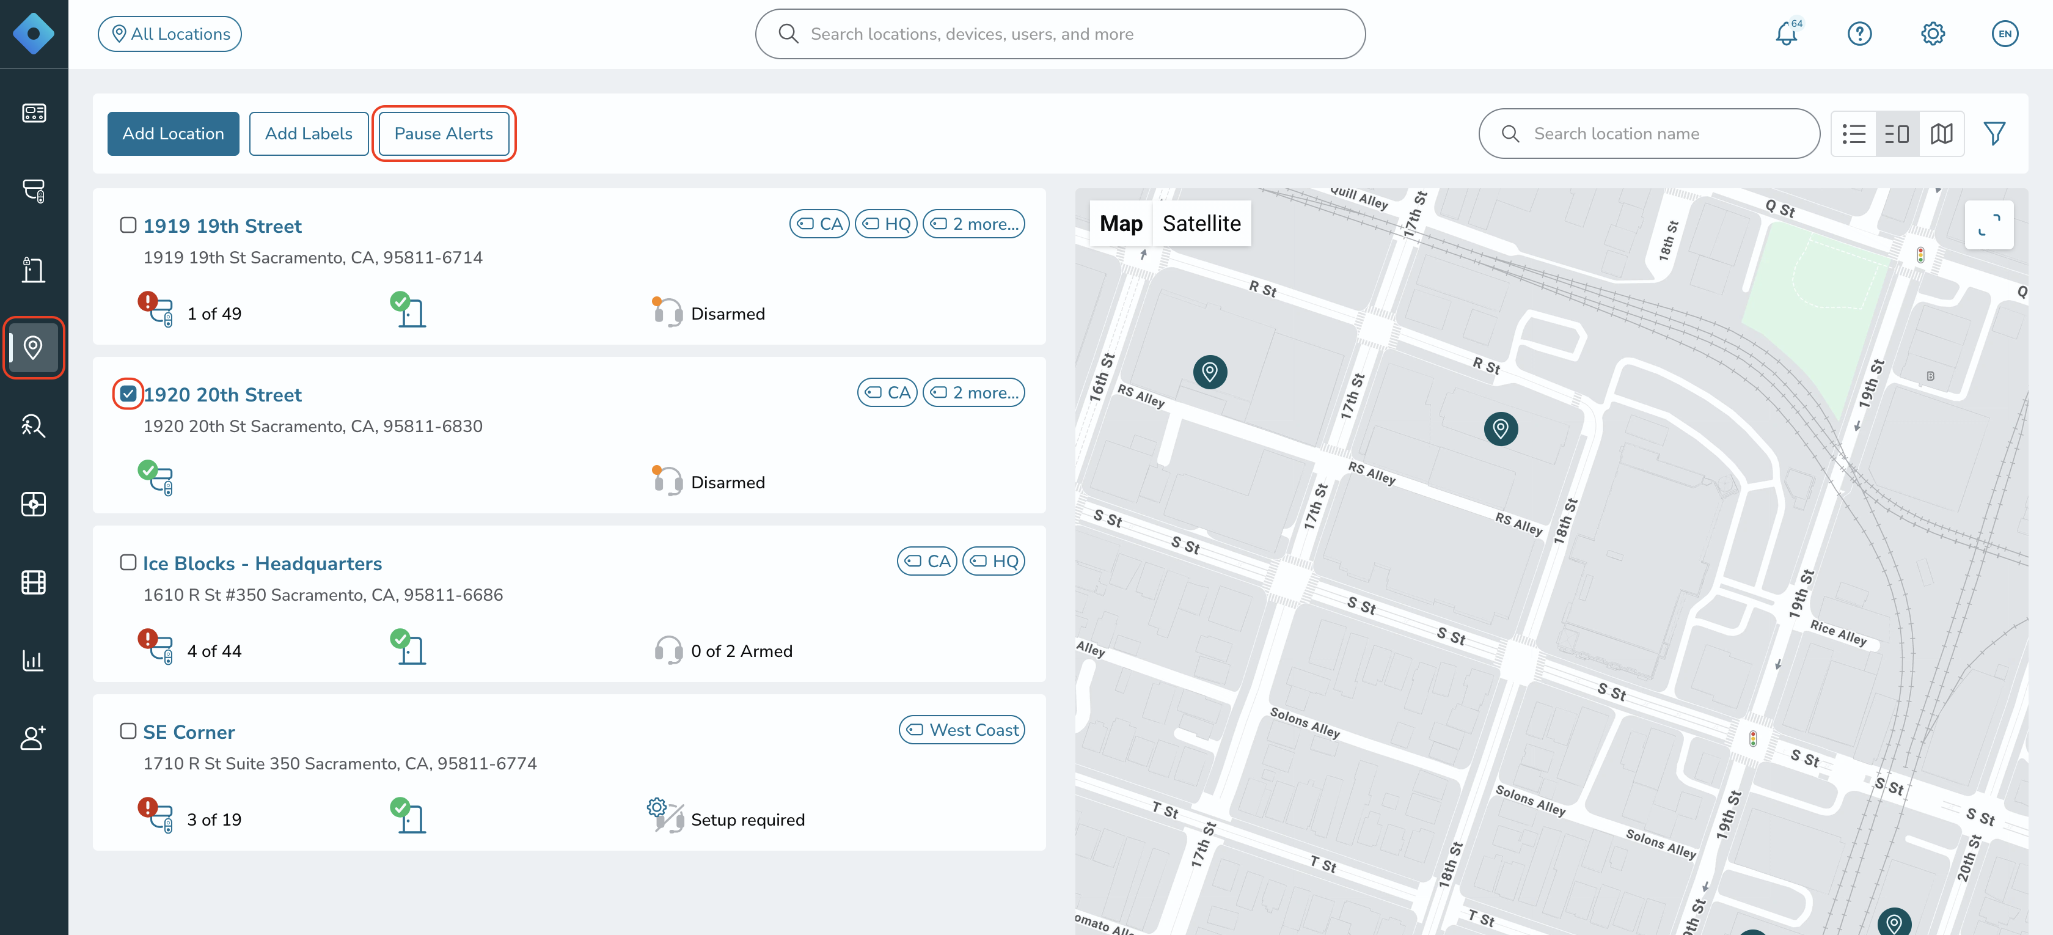Click the Add Location button
This screenshot has height=935, width=2053.
pyautogui.click(x=173, y=134)
